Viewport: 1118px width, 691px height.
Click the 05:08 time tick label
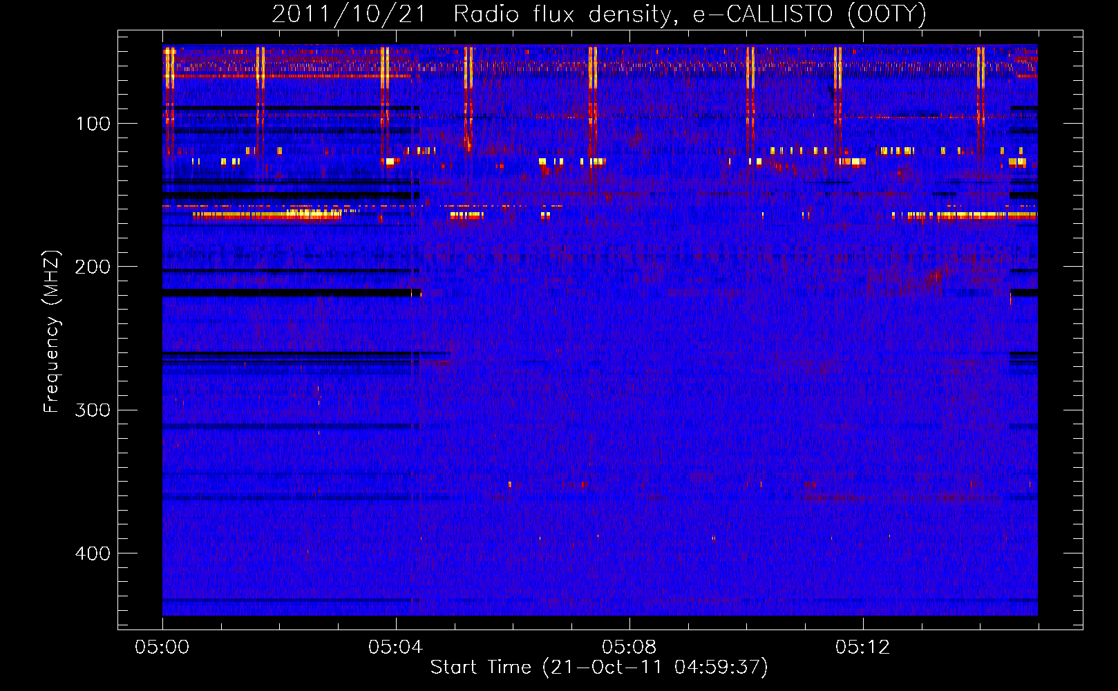629,647
